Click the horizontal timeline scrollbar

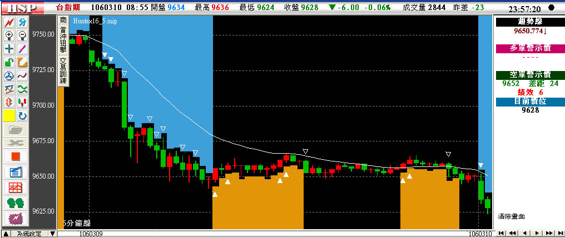coord(275,234)
